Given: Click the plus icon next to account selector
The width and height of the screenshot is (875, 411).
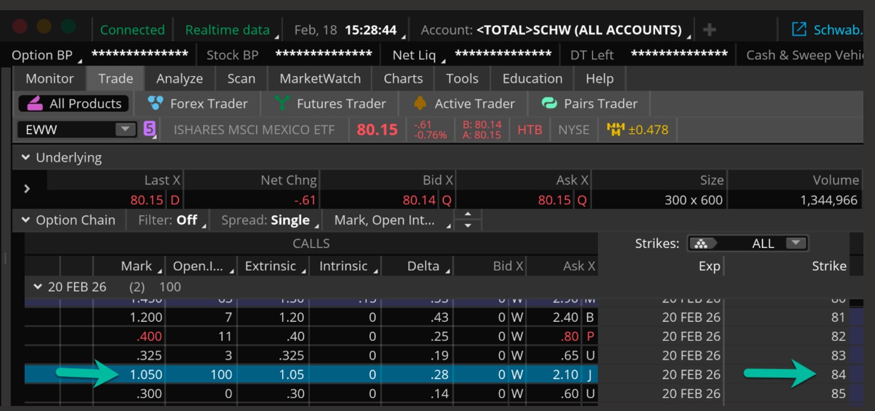Looking at the screenshot, I should [x=709, y=30].
